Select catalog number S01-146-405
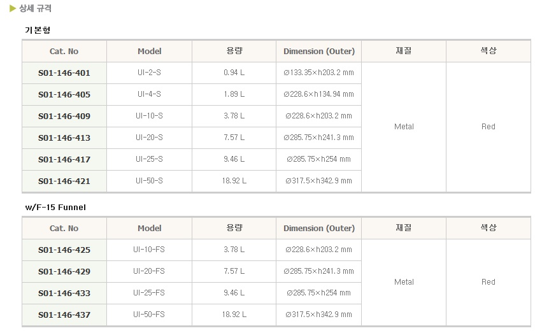Image resolution: width=542 pixels, height=333 pixels. tap(64, 95)
